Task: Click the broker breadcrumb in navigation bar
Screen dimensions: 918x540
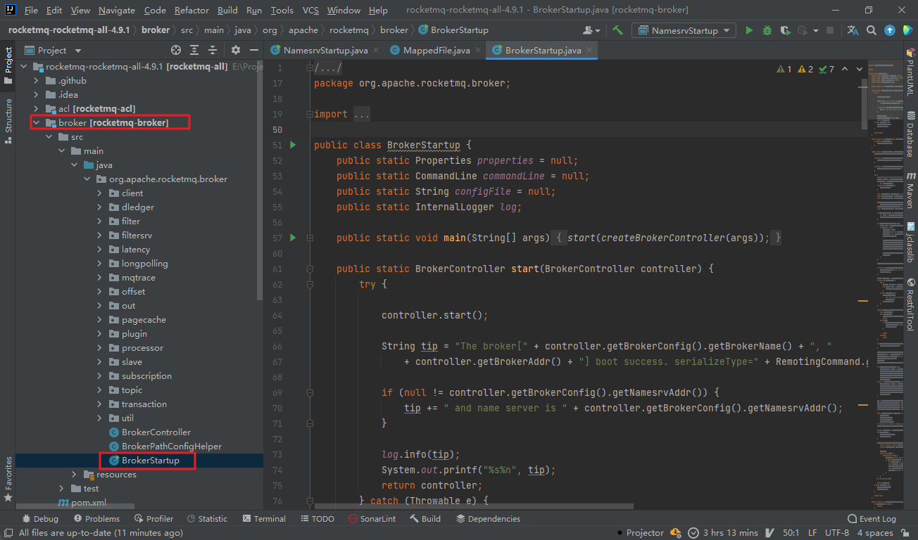Action: [155, 30]
